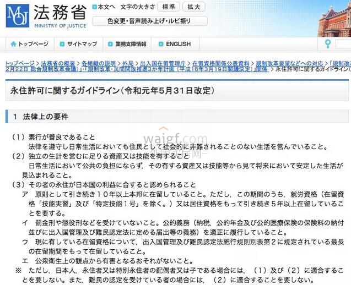Image resolution: width=351 pixels, height=285 pixels.
Task: Click text （2）独立の生計を営むに足りる資産又は技能を有すること
Action: click(100, 156)
